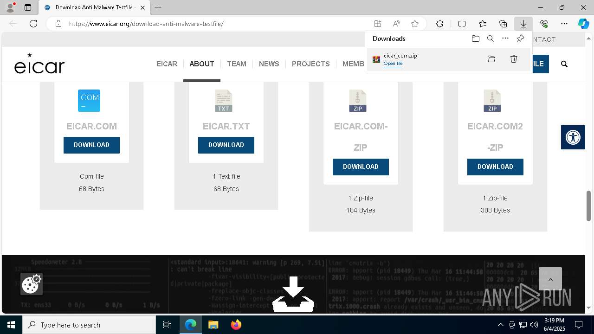Search downloads in Downloads panel
The height and width of the screenshot is (334, 594).
tap(490, 39)
